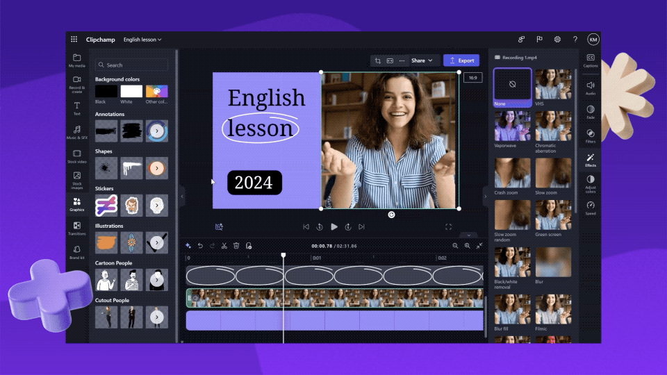The image size is (667, 375).
Task: Open the Stock video tab
Action: [x=77, y=156]
